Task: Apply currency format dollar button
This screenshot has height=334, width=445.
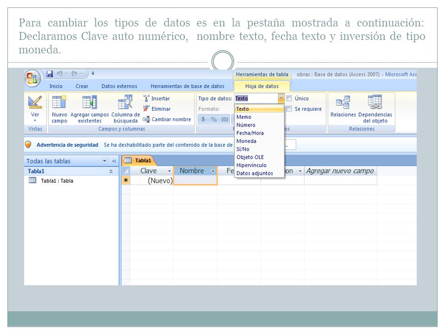Action: pyautogui.click(x=203, y=119)
